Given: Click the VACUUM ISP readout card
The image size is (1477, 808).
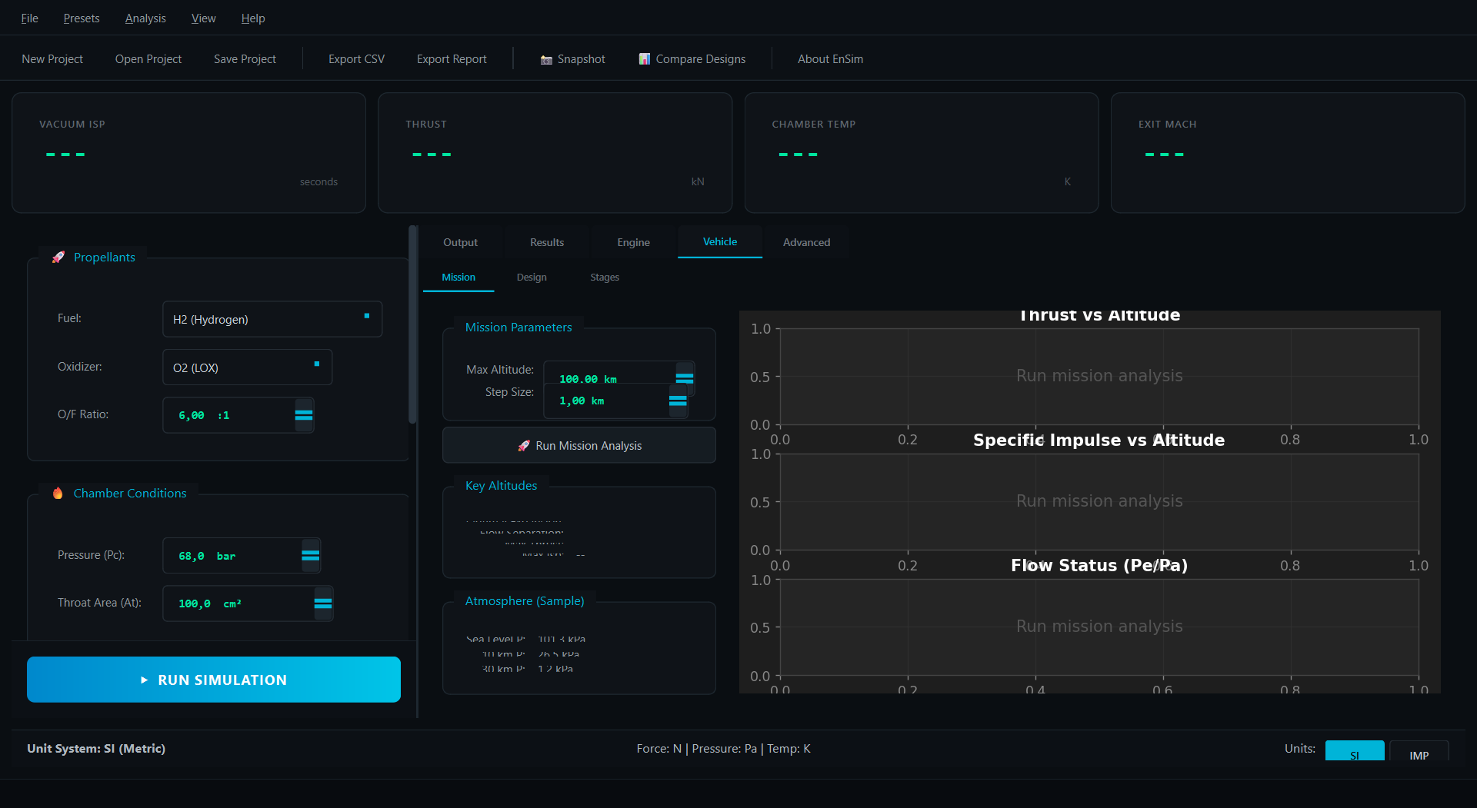Looking at the screenshot, I should [188, 153].
